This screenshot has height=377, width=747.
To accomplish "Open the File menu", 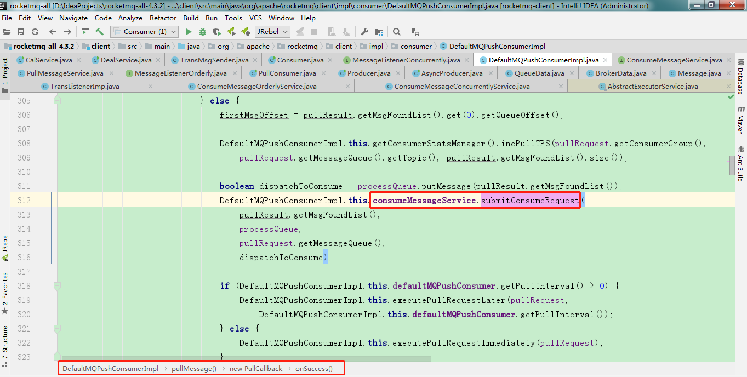I will (x=7, y=18).
